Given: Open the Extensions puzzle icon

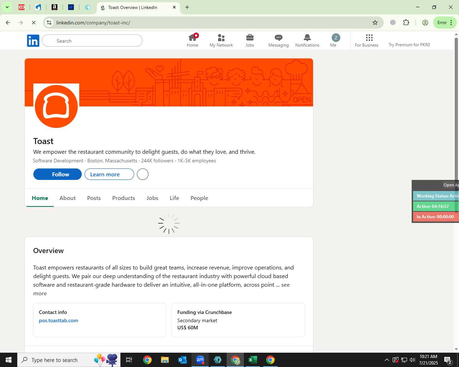Looking at the screenshot, I should (x=406, y=23).
